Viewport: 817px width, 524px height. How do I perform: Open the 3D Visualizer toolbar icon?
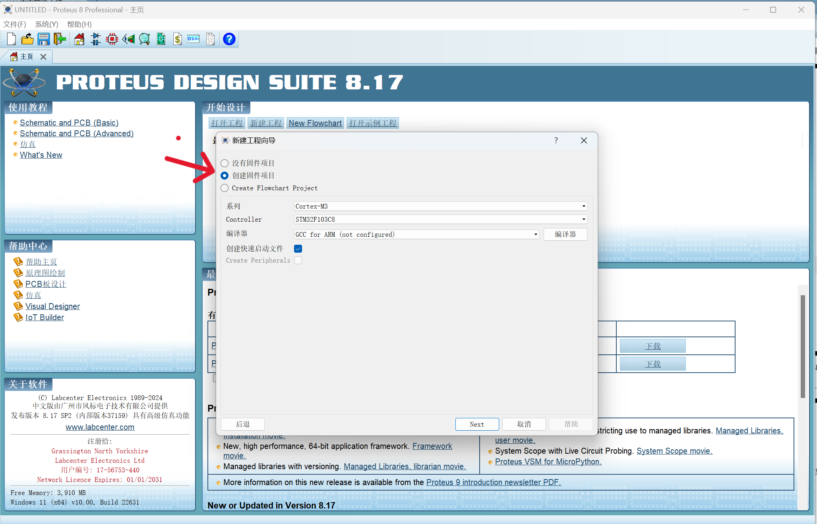click(128, 39)
